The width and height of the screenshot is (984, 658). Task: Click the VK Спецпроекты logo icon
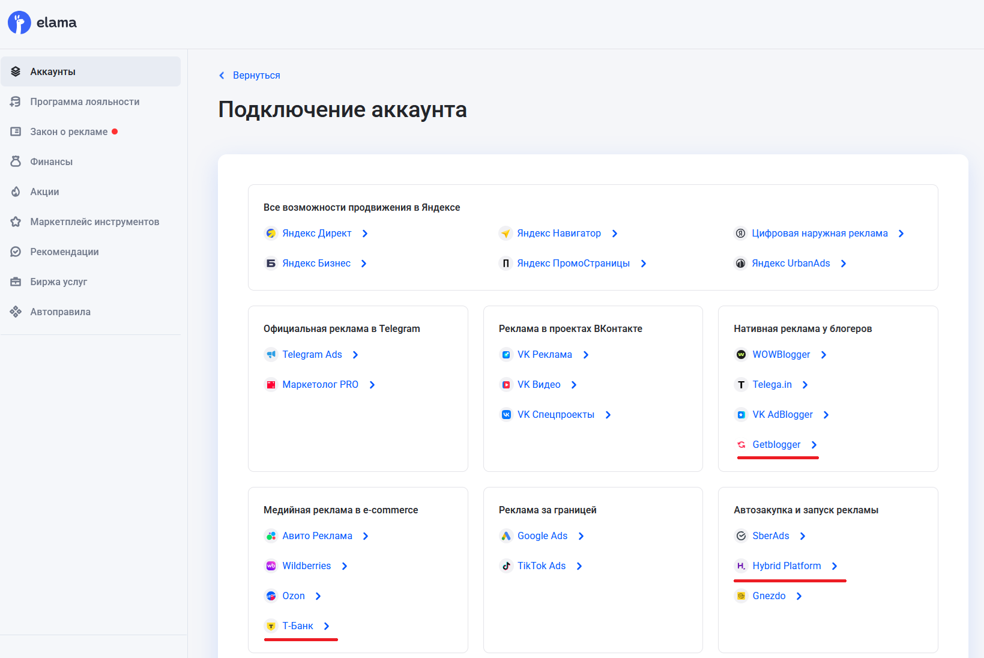pos(506,415)
